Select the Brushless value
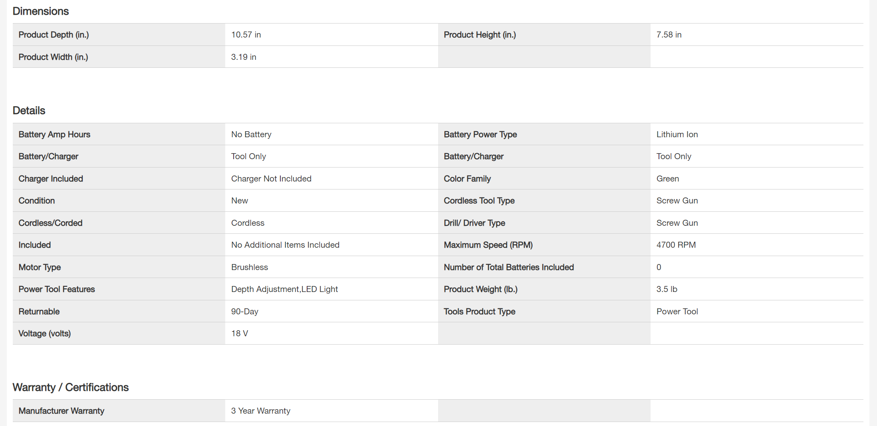The image size is (877, 426). click(250, 267)
